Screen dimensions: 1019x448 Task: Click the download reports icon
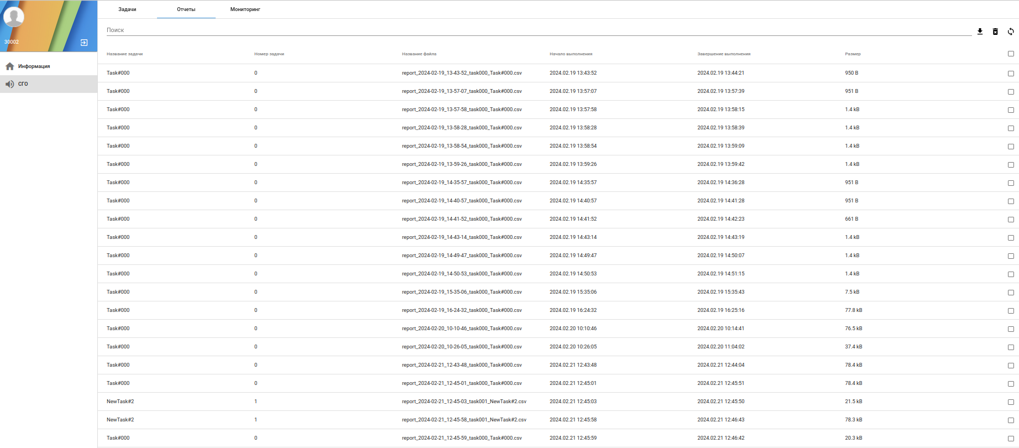click(x=980, y=32)
